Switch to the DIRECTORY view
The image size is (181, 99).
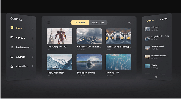(98, 23)
